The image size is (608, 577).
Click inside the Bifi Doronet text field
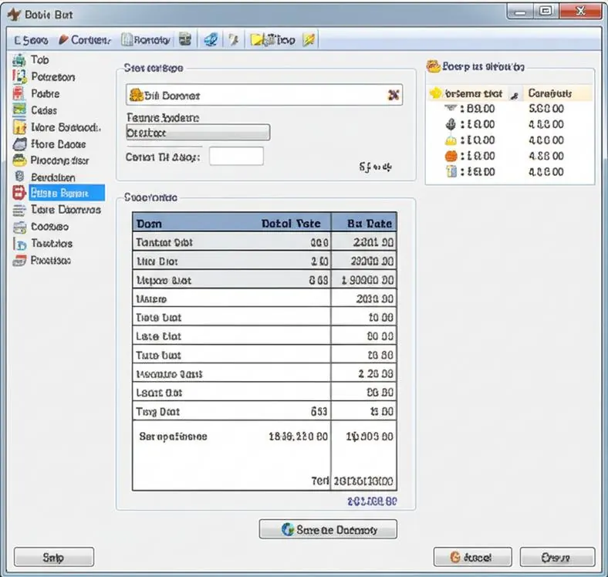click(x=264, y=95)
